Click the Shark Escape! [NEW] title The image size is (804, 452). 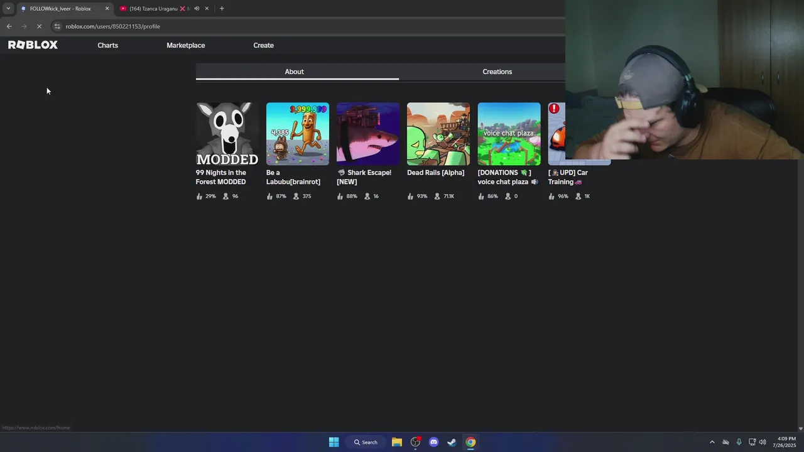(x=364, y=177)
